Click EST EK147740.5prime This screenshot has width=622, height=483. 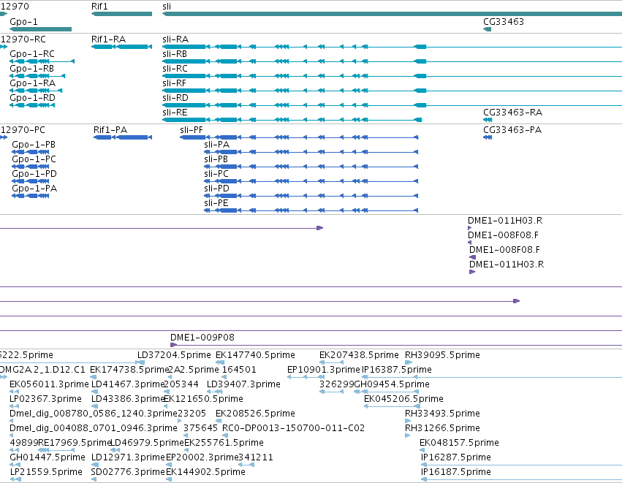click(256, 355)
